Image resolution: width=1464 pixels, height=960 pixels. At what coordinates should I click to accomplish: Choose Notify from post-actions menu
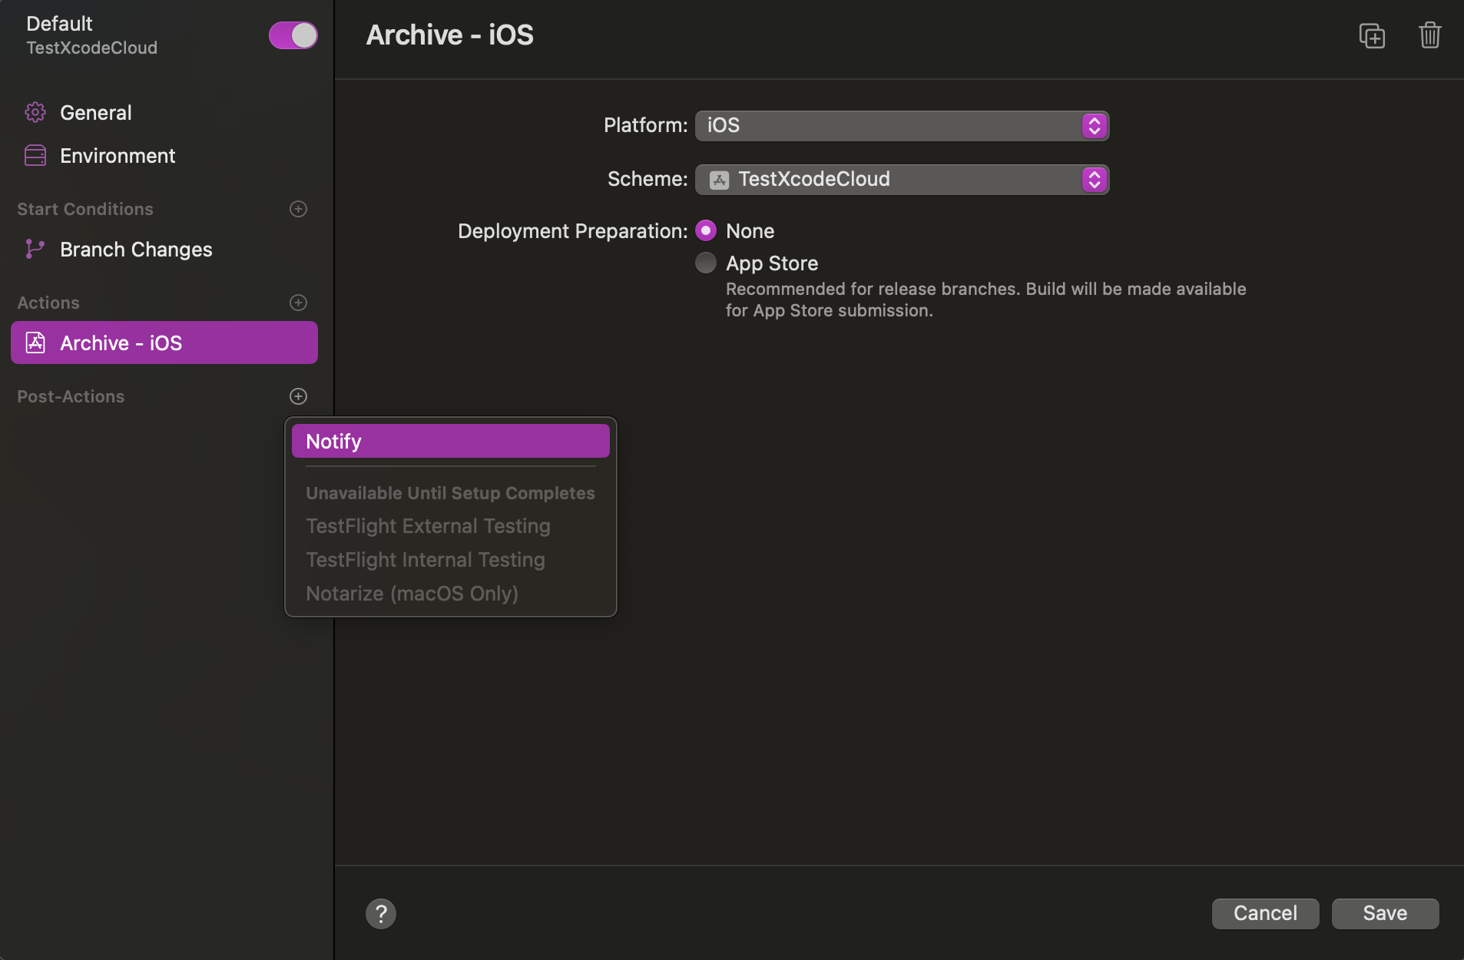coord(451,441)
